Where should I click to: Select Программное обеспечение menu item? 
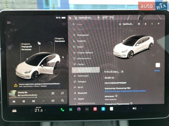86,70
